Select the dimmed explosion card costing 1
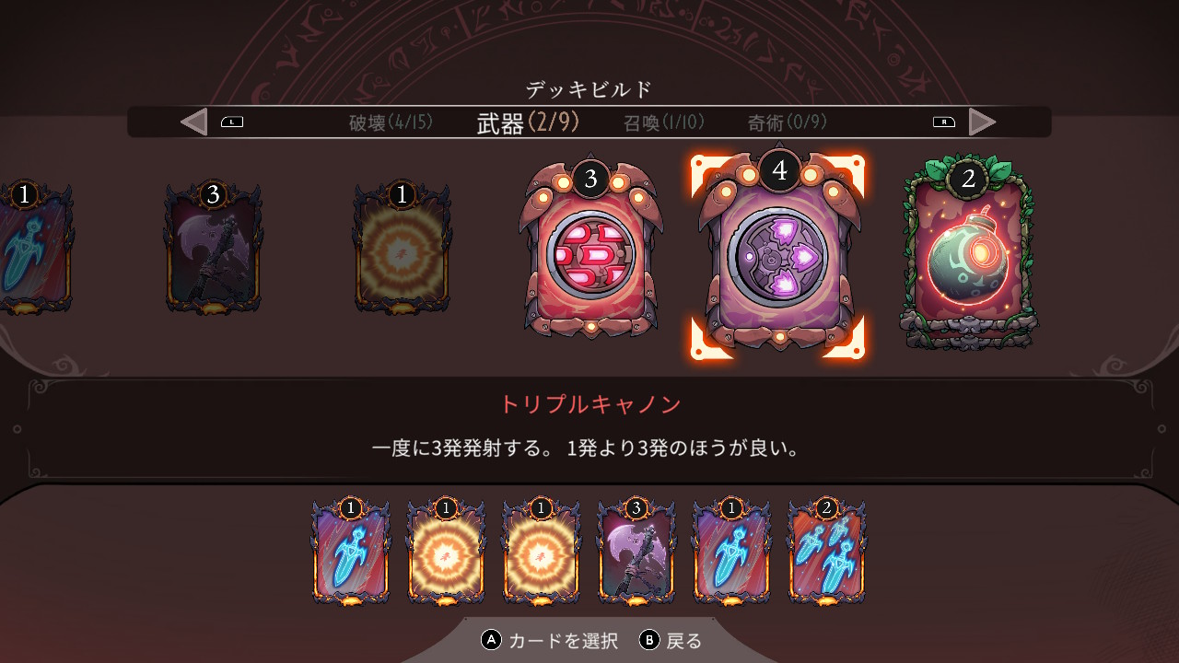 pyautogui.click(x=402, y=248)
